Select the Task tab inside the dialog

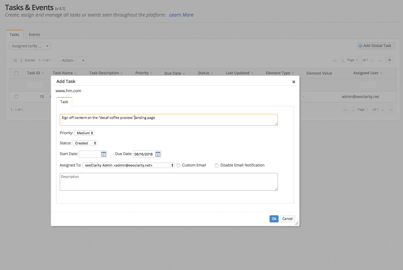[x=64, y=101]
